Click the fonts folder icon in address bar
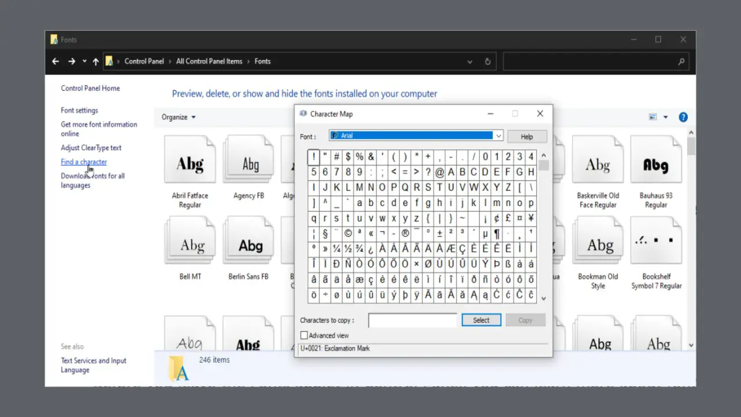Screen dimensions: 741x417 pos(109,61)
